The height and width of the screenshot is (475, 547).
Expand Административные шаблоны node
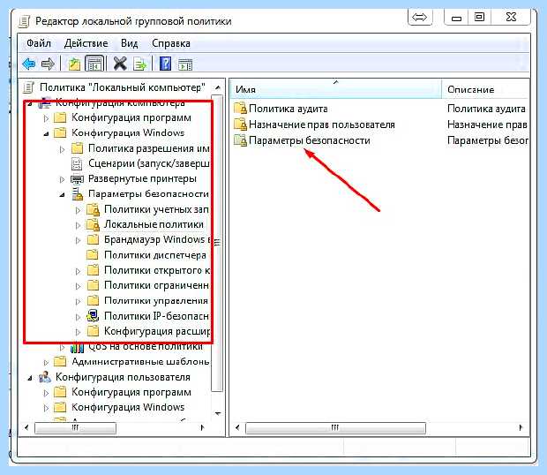tap(46, 363)
